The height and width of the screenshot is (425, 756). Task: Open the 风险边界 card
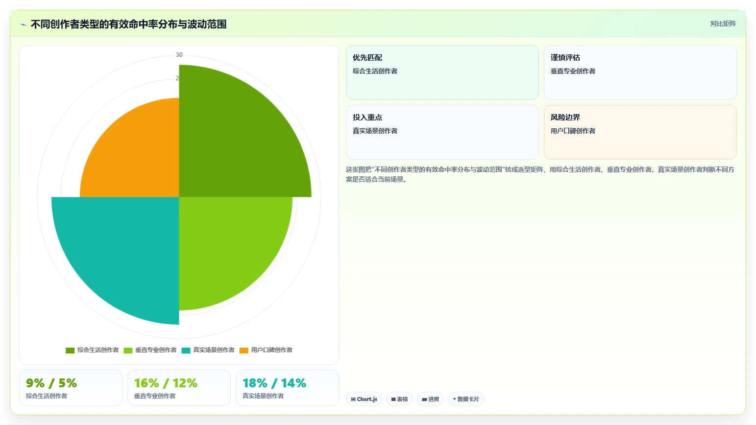tap(640, 132)
